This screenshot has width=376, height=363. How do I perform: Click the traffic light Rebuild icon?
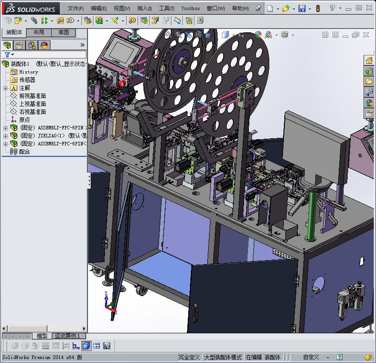(x=318, y=8)
